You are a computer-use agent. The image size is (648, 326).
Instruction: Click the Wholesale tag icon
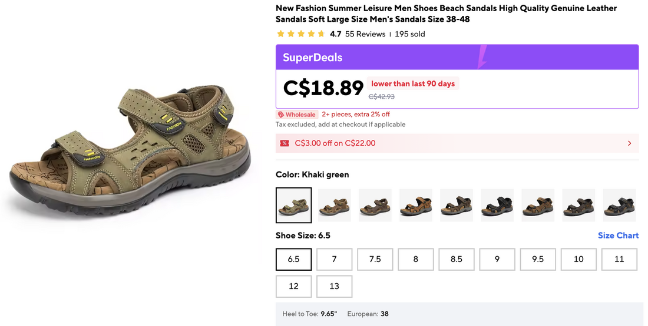pos(281,115)
